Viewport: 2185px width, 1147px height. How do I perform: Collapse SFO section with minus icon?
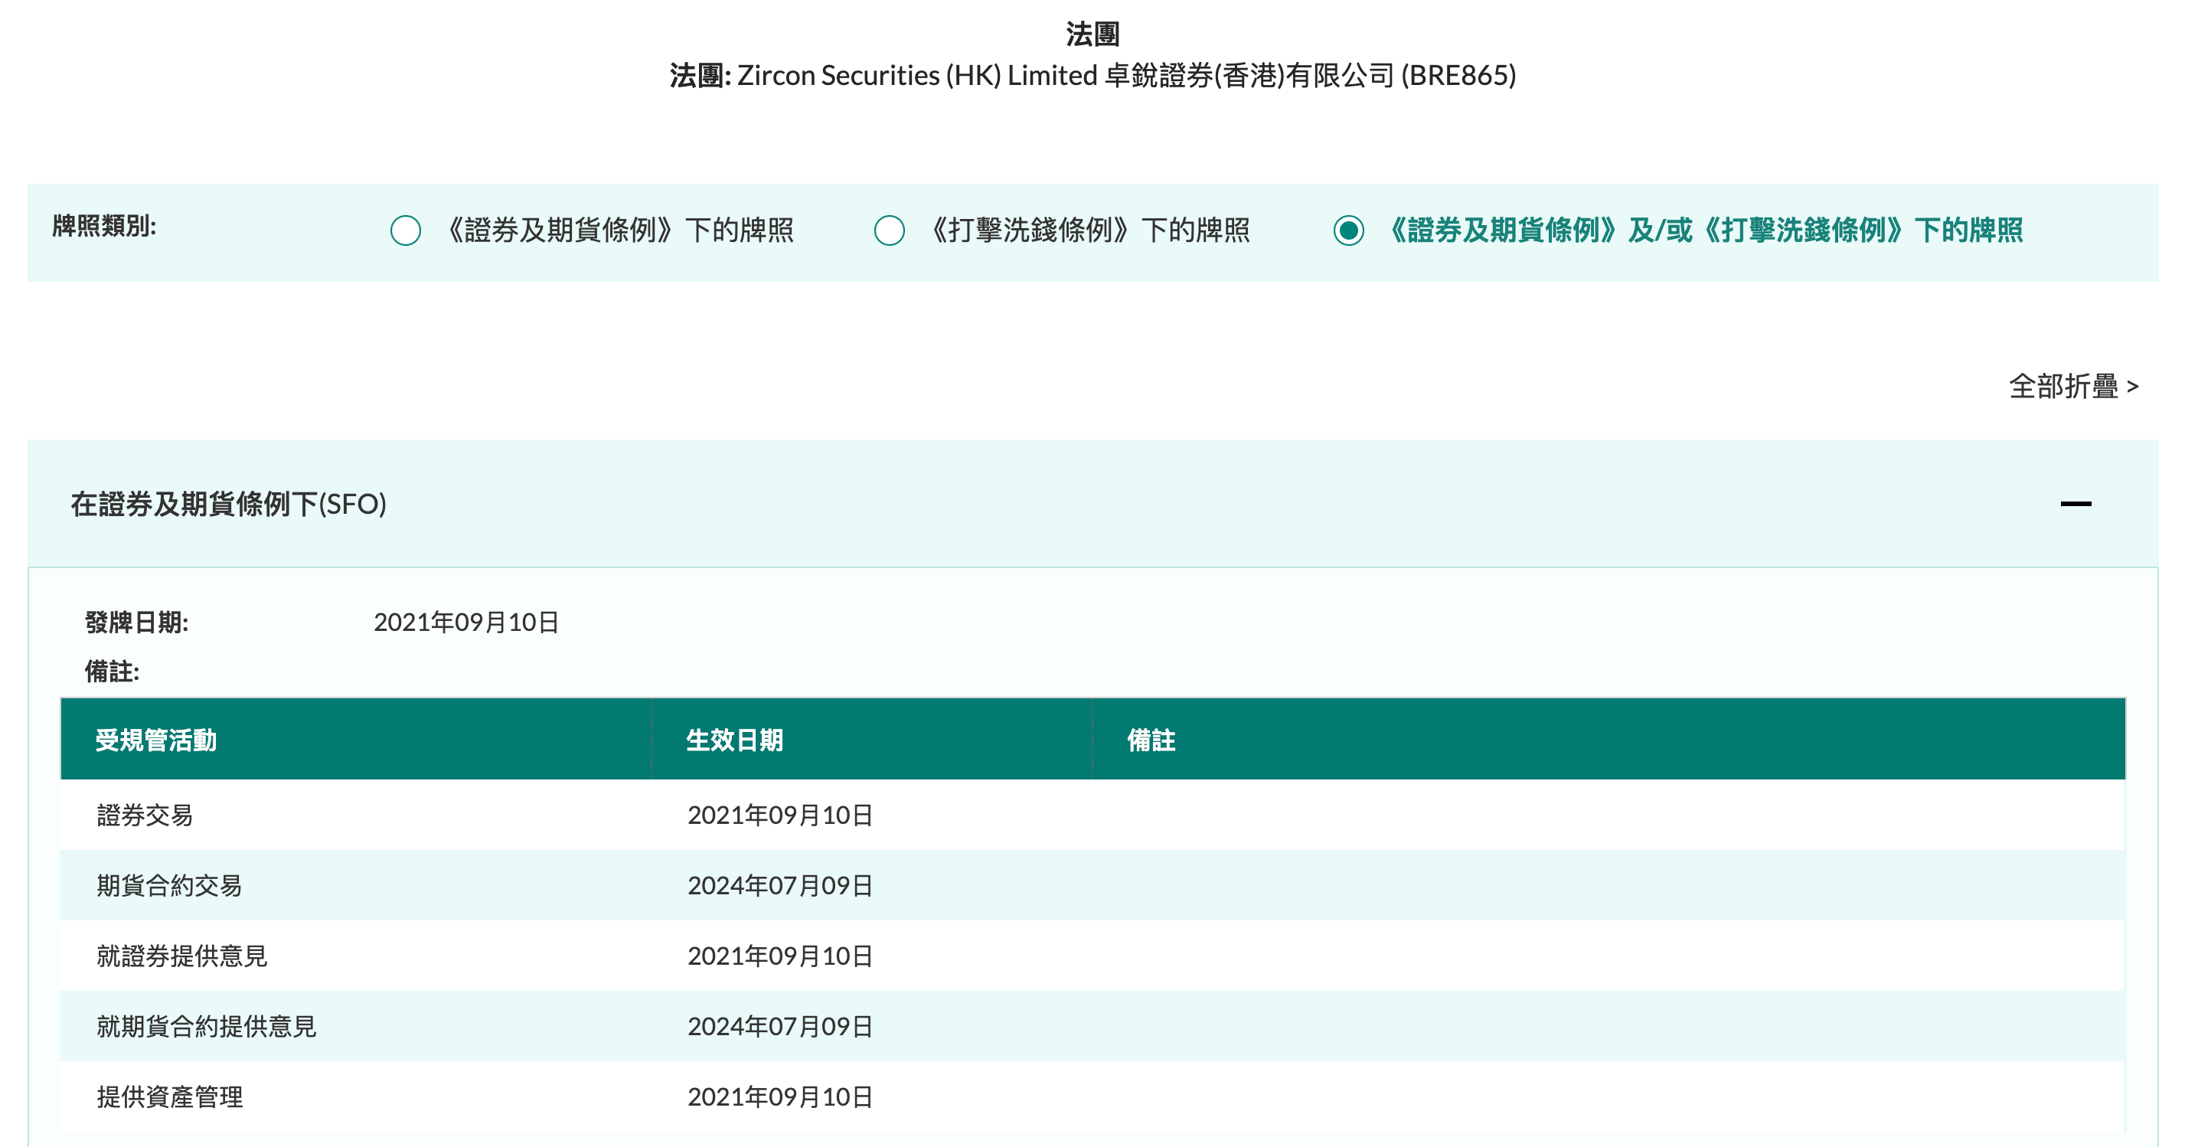click(x=2076, y=504)
